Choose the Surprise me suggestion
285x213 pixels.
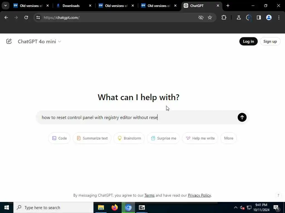click(163, 138)
